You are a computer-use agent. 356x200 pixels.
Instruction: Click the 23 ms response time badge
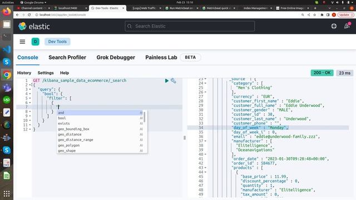[344, 73]
